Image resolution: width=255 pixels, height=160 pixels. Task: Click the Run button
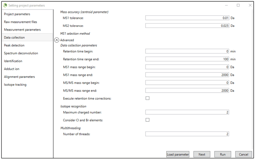coord(223,154)
